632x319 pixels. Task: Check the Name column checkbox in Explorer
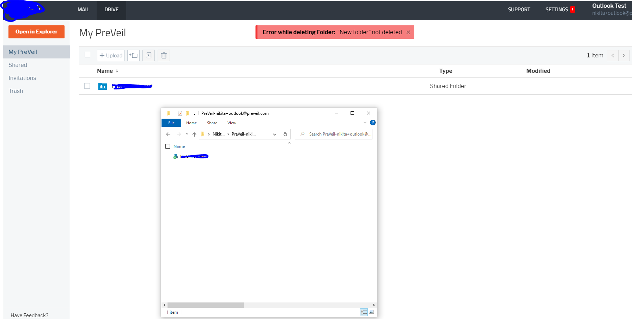point(168,146)
